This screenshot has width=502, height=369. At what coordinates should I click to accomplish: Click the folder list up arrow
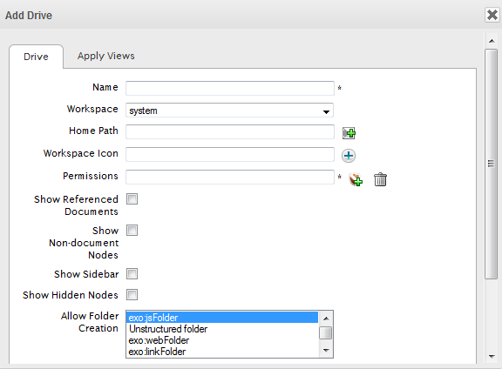[326, 319]
